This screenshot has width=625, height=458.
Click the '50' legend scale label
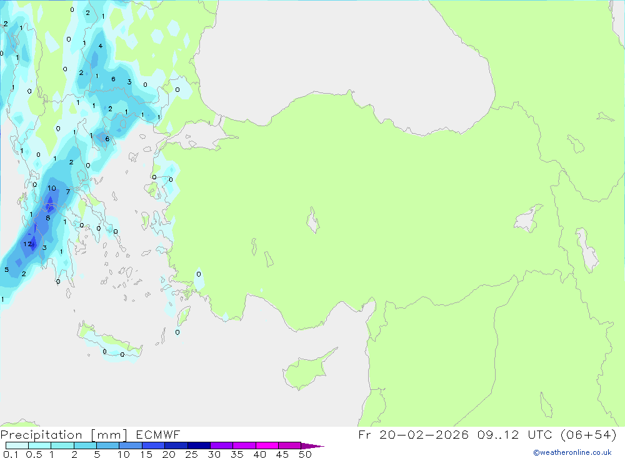(306, 454)
